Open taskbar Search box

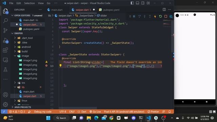[x=61, y=118]
